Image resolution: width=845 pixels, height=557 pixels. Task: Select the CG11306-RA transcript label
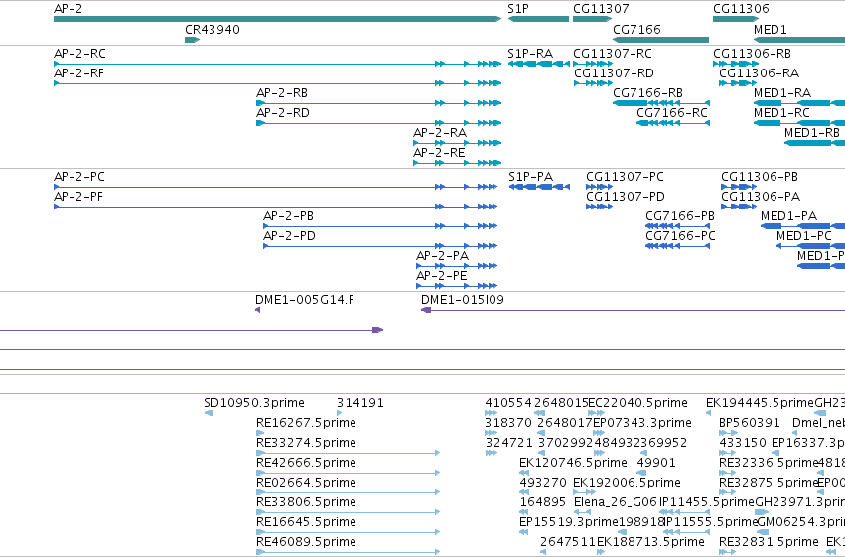point(760,73)
